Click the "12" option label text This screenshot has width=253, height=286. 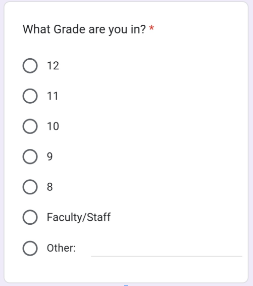(x=53, y=66)
